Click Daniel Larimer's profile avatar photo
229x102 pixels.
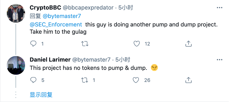coord(16,65)
